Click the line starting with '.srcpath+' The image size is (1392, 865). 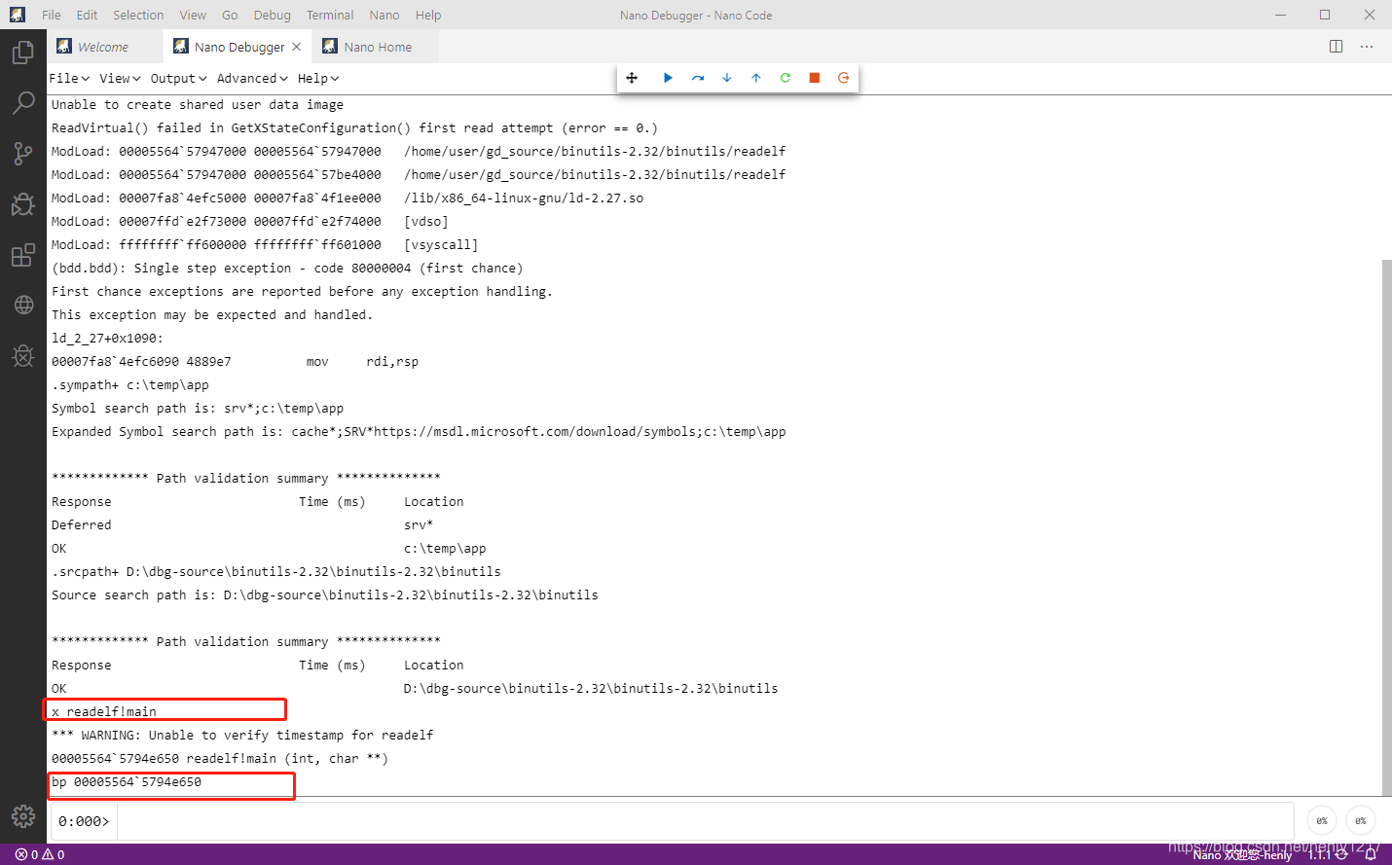(276, 572)
